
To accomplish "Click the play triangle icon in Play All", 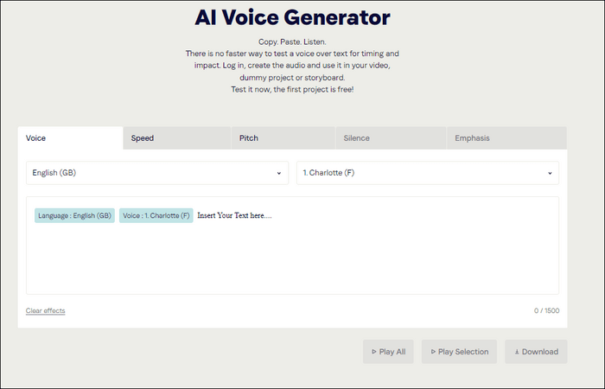I will coord(373,352).
